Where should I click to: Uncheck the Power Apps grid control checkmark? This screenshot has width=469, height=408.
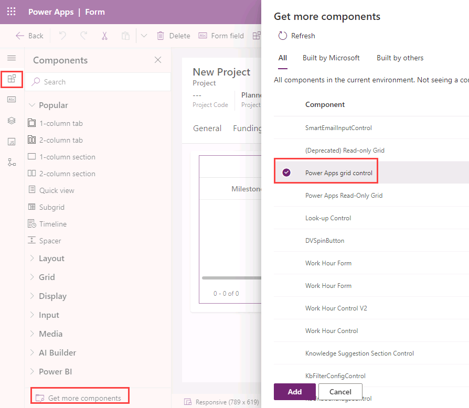click(x=286, y=173)
